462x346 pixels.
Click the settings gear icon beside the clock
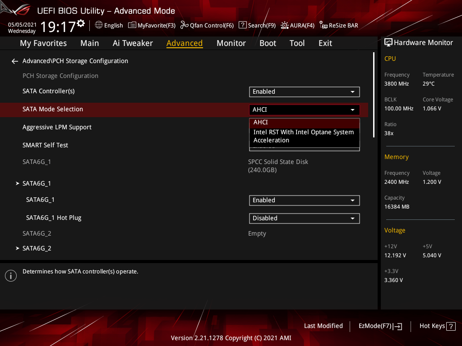coord(81,23)
